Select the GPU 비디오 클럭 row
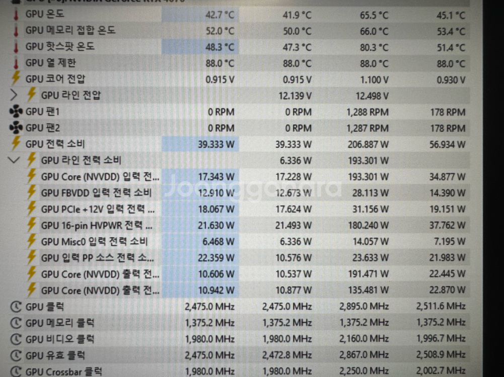Image resolution: width=504 pixels, height=377 pixels. [x=59, y=339]
